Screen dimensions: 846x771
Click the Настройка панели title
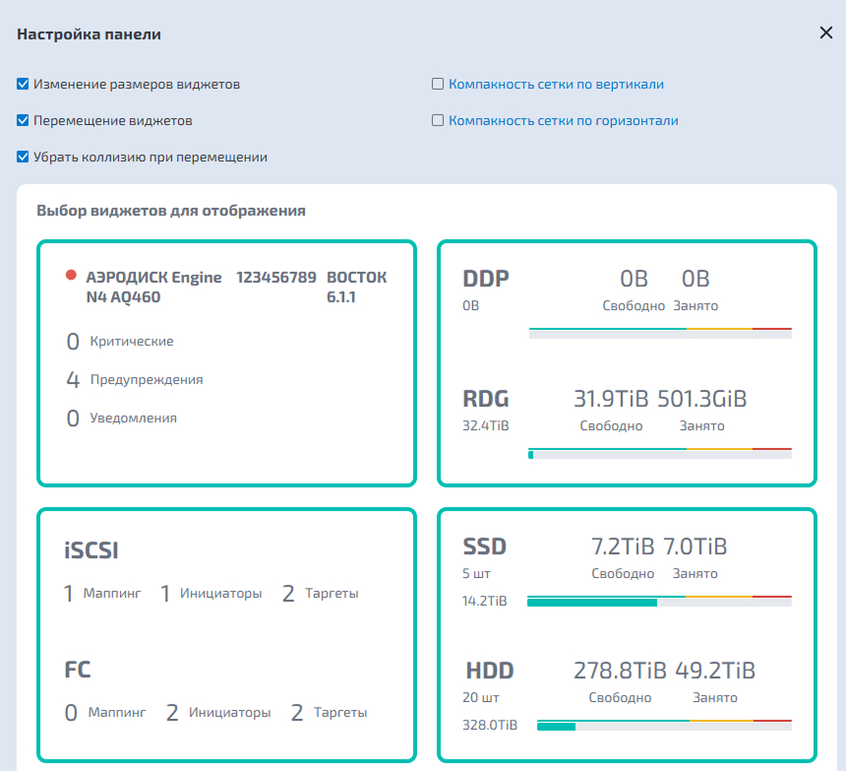89,34
